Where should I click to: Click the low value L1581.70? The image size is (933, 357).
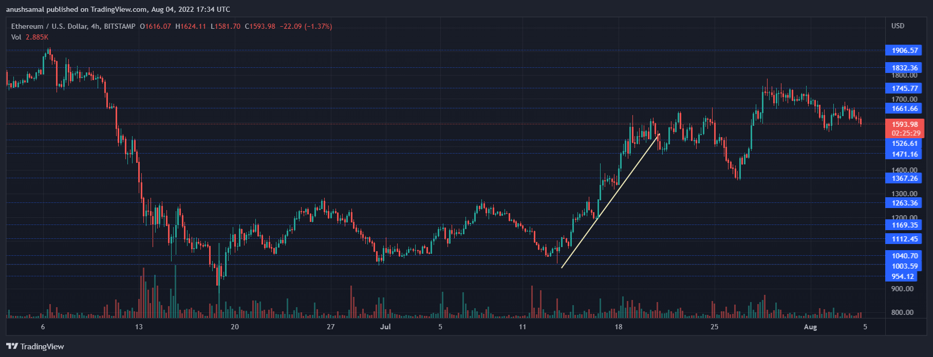226,26
